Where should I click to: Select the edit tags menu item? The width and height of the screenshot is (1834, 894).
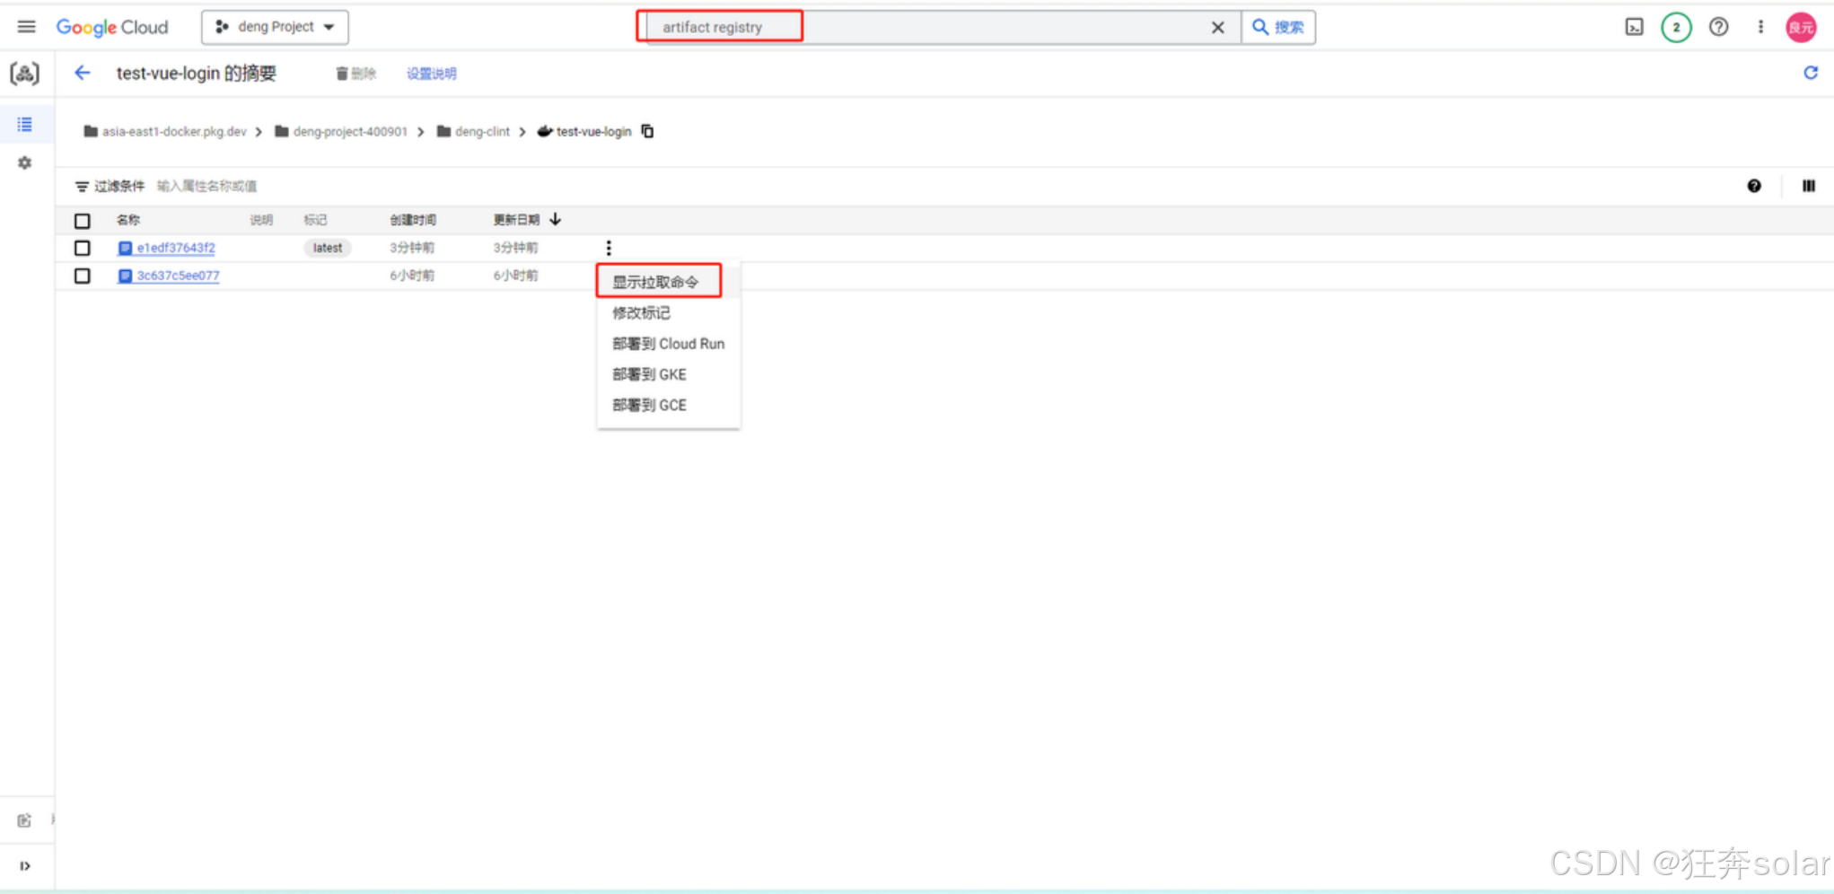[x=668, y=312]
